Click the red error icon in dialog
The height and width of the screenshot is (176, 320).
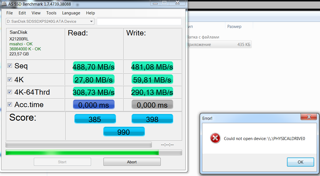(x=215, y=138)
